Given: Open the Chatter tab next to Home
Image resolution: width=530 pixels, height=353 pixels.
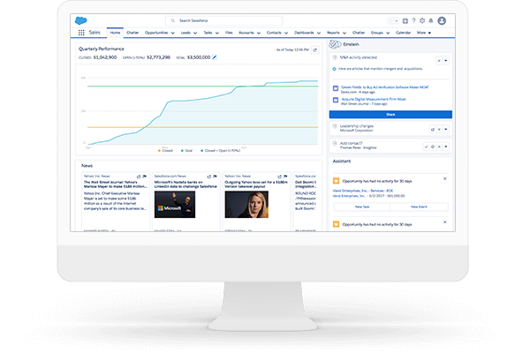Looking at the screenshot, I should [132, 33].
